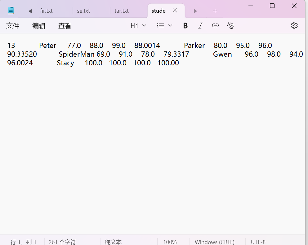Click the word Gwen in the text

[x=222, y=54]
